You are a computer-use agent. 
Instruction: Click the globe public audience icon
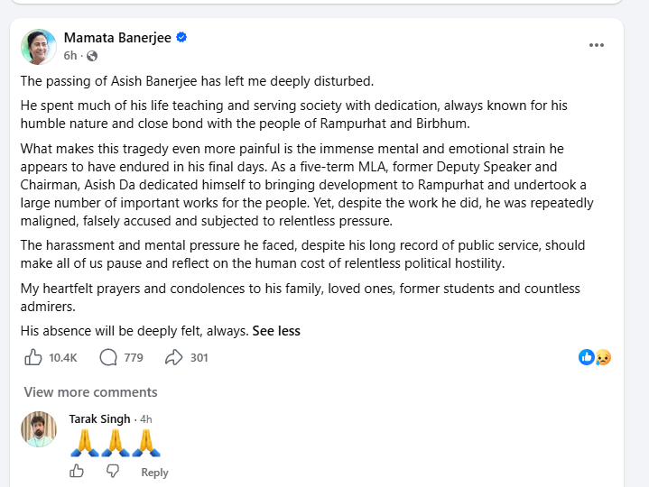[x=92, y=56]
